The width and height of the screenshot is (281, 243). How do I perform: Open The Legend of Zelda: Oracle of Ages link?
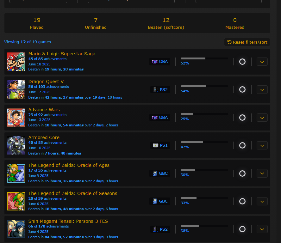69,165
